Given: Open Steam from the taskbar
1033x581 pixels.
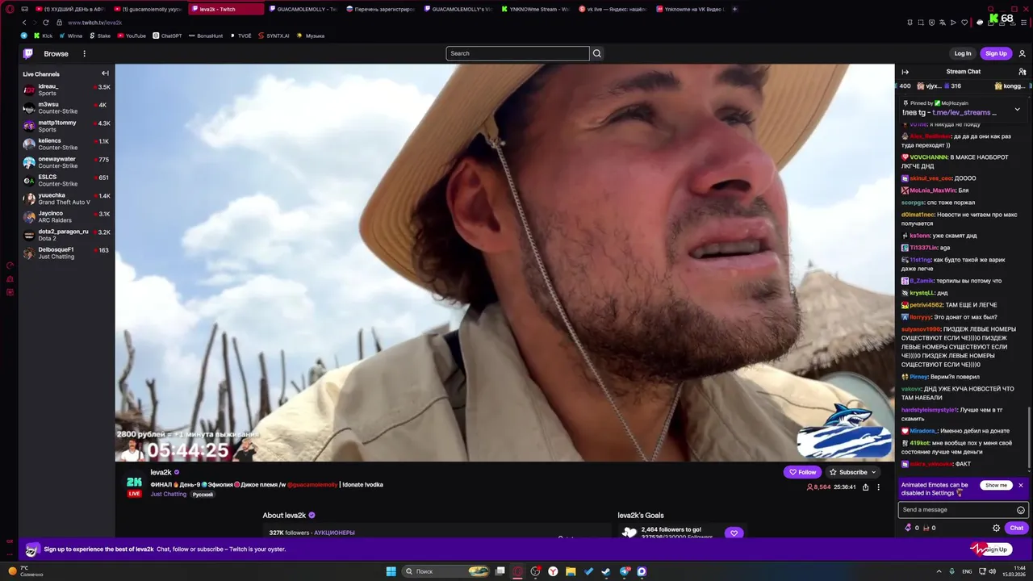Looking at the screenshot, I should point(606,571).
